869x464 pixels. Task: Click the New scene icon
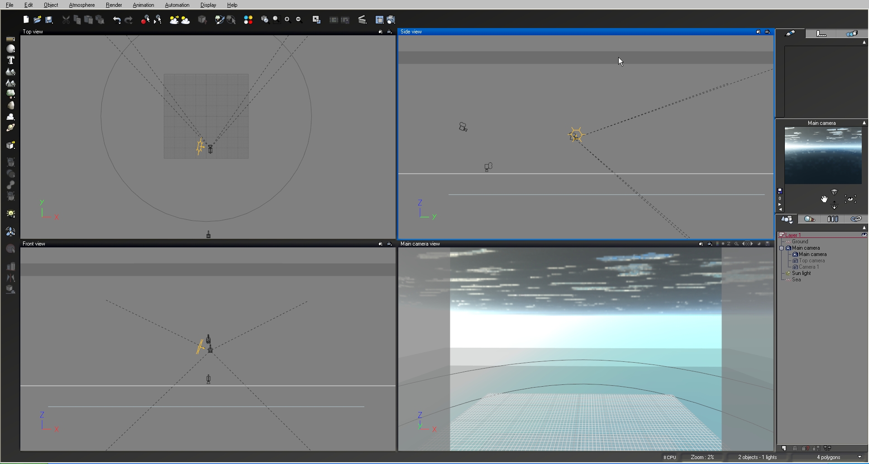[26, 19]
